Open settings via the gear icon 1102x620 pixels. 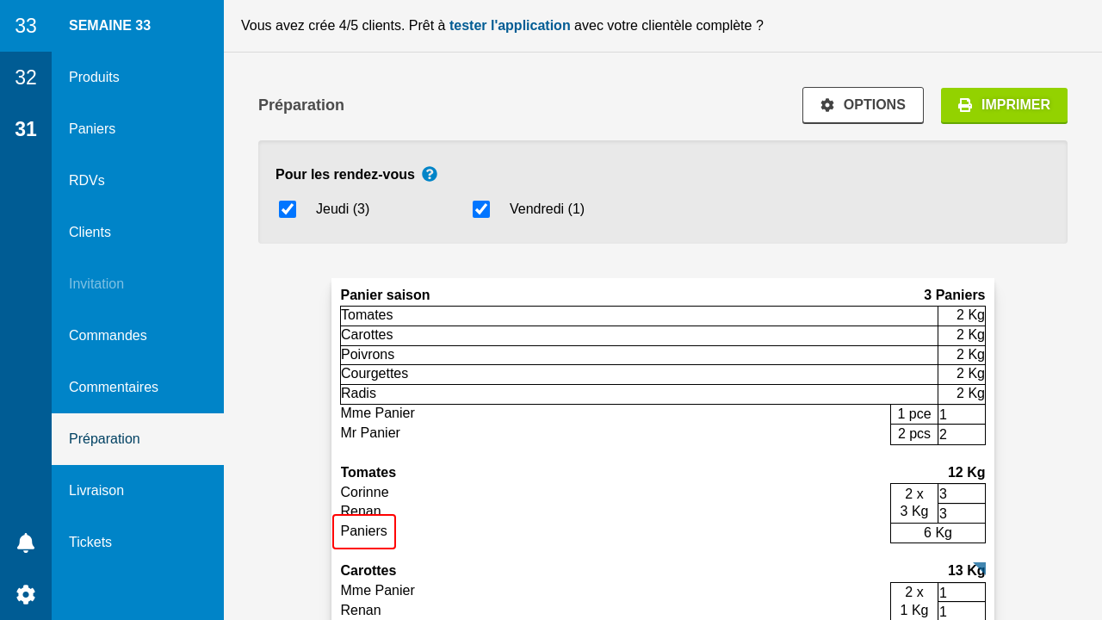(x=26, y=594)
